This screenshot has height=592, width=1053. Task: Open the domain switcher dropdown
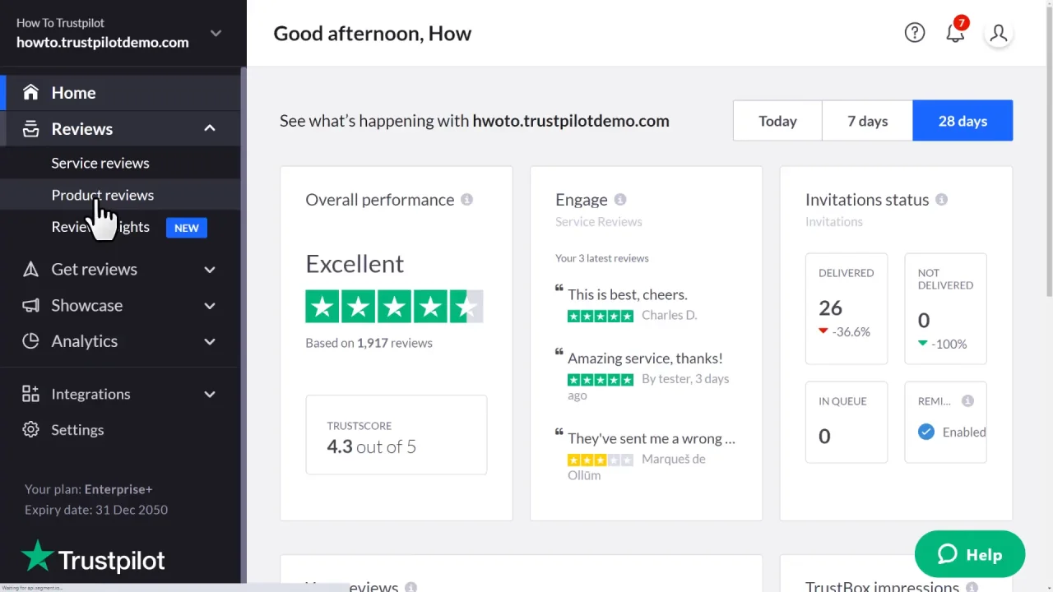tap(216, 33)
